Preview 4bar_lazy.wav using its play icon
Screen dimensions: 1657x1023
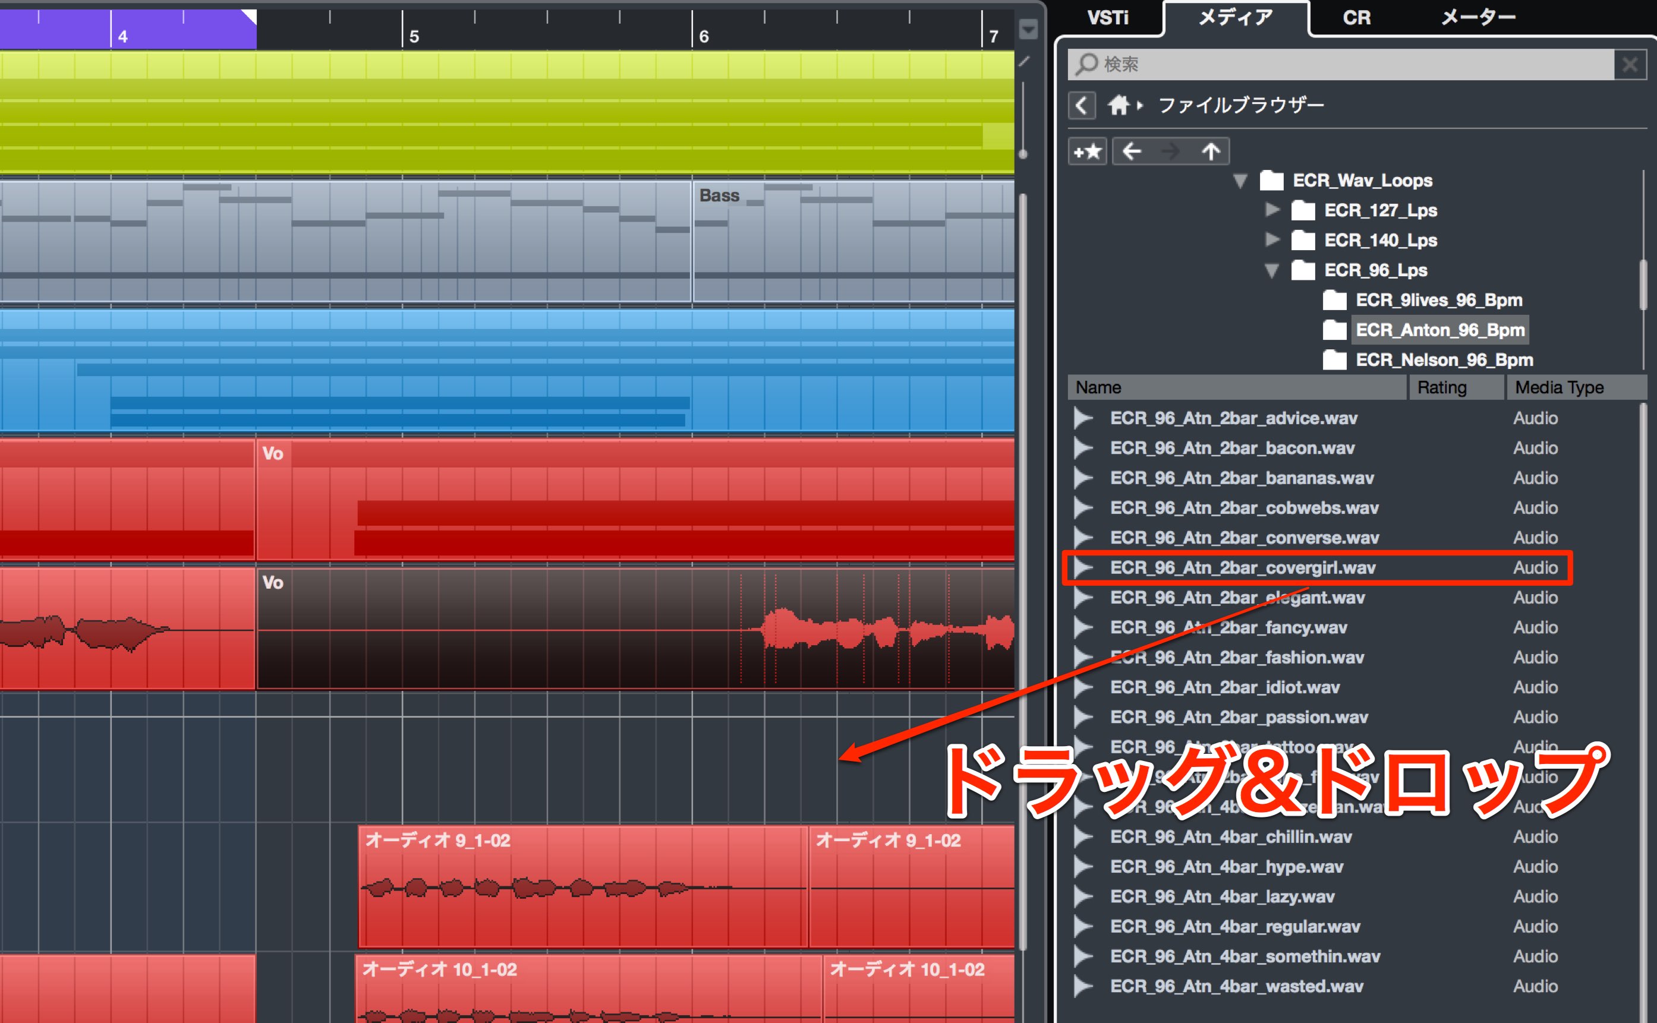[x=1083, y=896]
